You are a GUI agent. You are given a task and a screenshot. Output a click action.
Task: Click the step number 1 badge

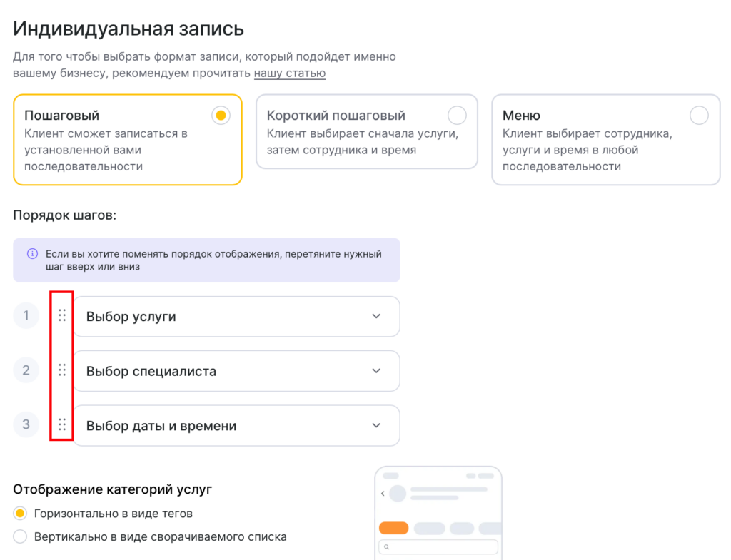pos(26,315)
